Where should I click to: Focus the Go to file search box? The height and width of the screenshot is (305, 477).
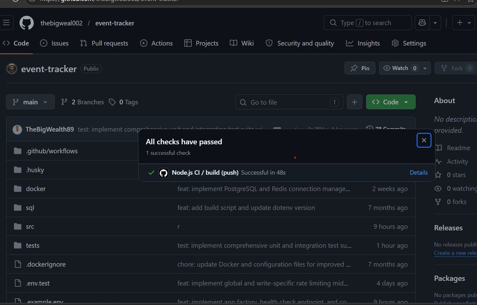tap(289, 102)
